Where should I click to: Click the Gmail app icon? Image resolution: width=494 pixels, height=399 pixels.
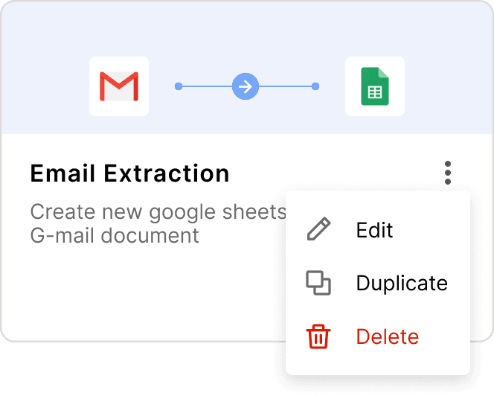(x=119, y=86)
